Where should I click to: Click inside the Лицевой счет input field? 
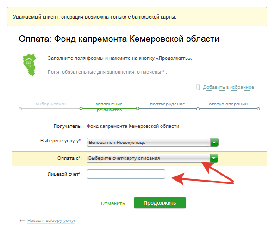[126, 174]
